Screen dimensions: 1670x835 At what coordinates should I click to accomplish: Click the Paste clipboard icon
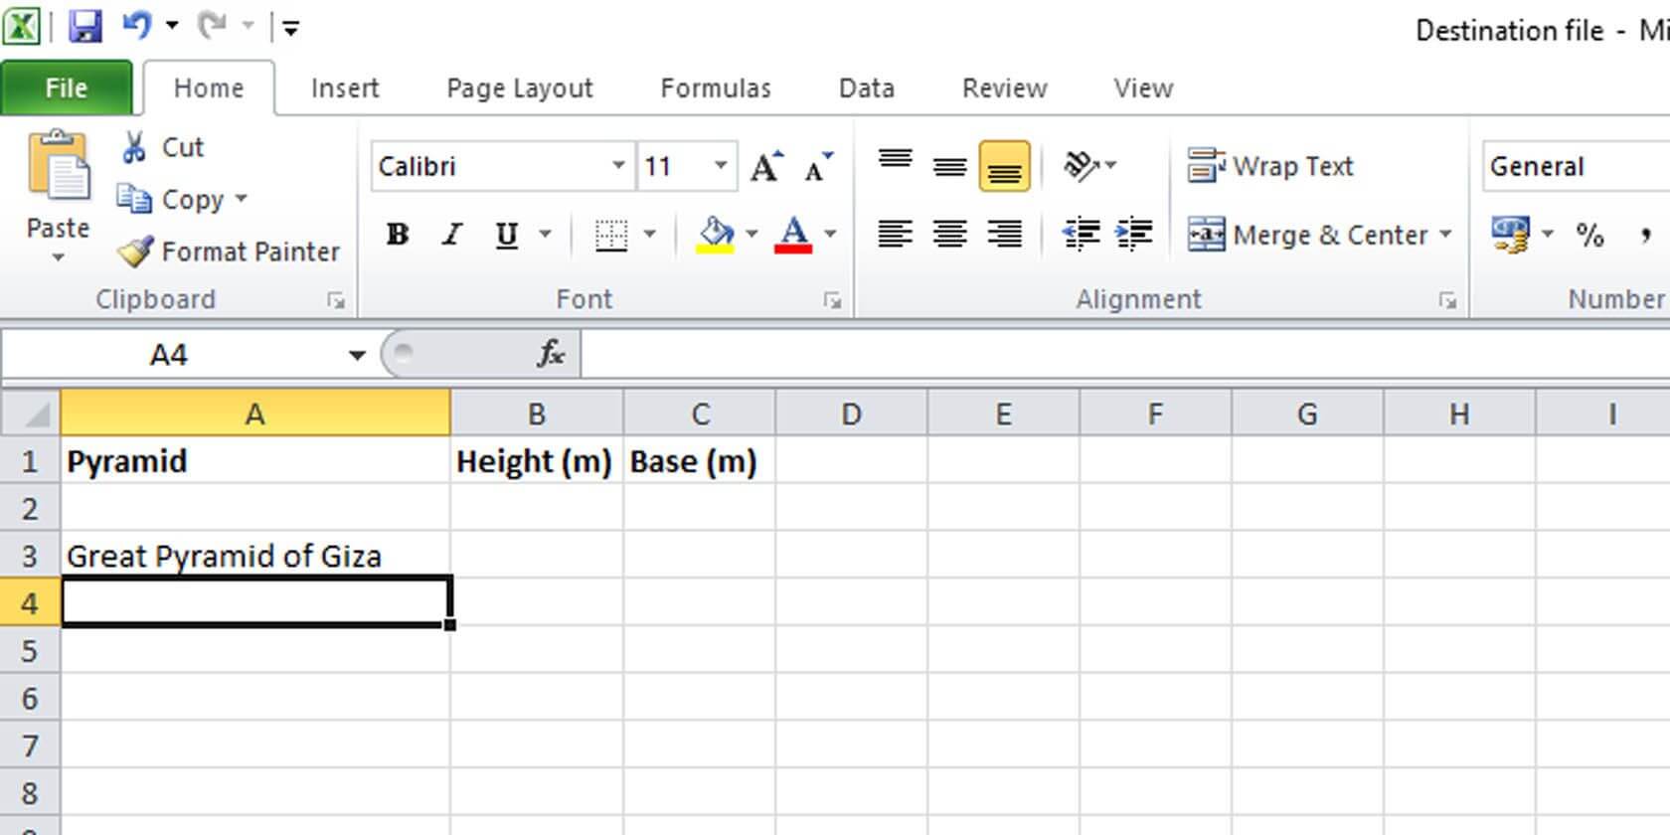pos(59,166)
